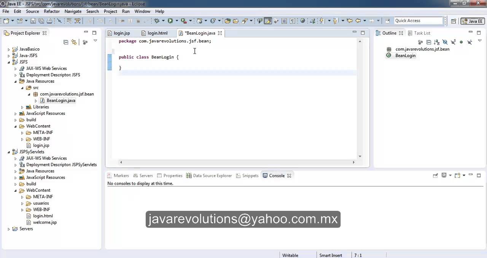Click the Open Type toolbar icon

pos(228,21)
